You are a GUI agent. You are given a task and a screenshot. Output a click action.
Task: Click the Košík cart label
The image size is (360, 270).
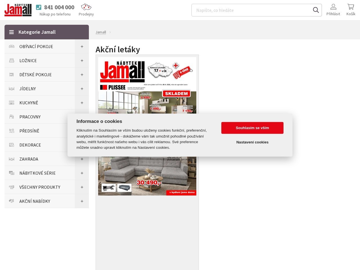point(351,14)
